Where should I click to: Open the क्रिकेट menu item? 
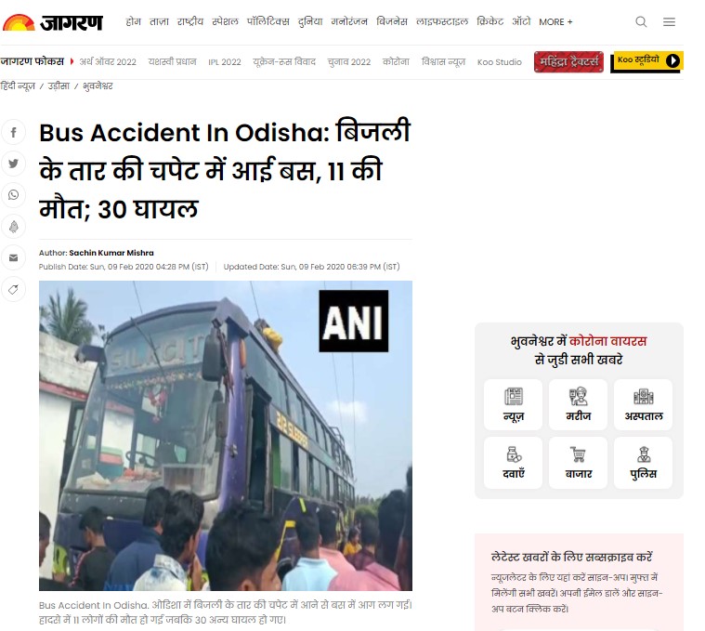pos(490,21)
